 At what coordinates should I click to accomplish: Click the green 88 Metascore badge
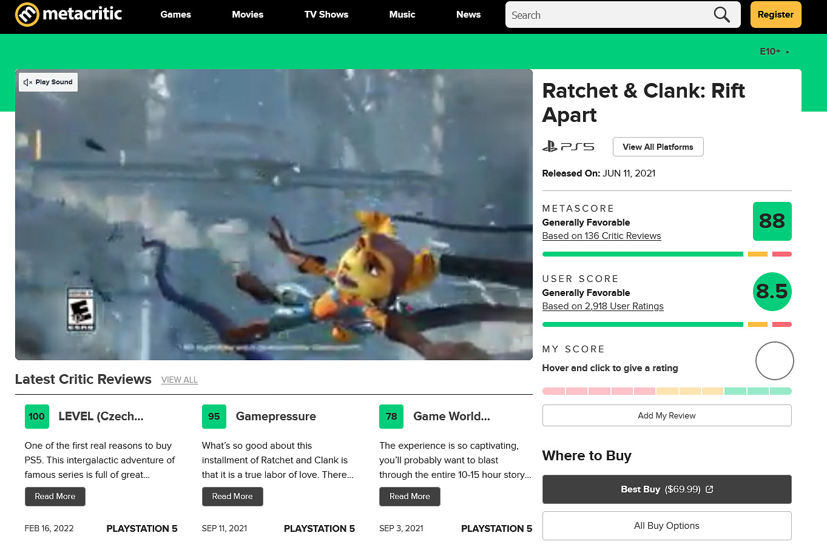pyautogui.click(x=772, y=221)
